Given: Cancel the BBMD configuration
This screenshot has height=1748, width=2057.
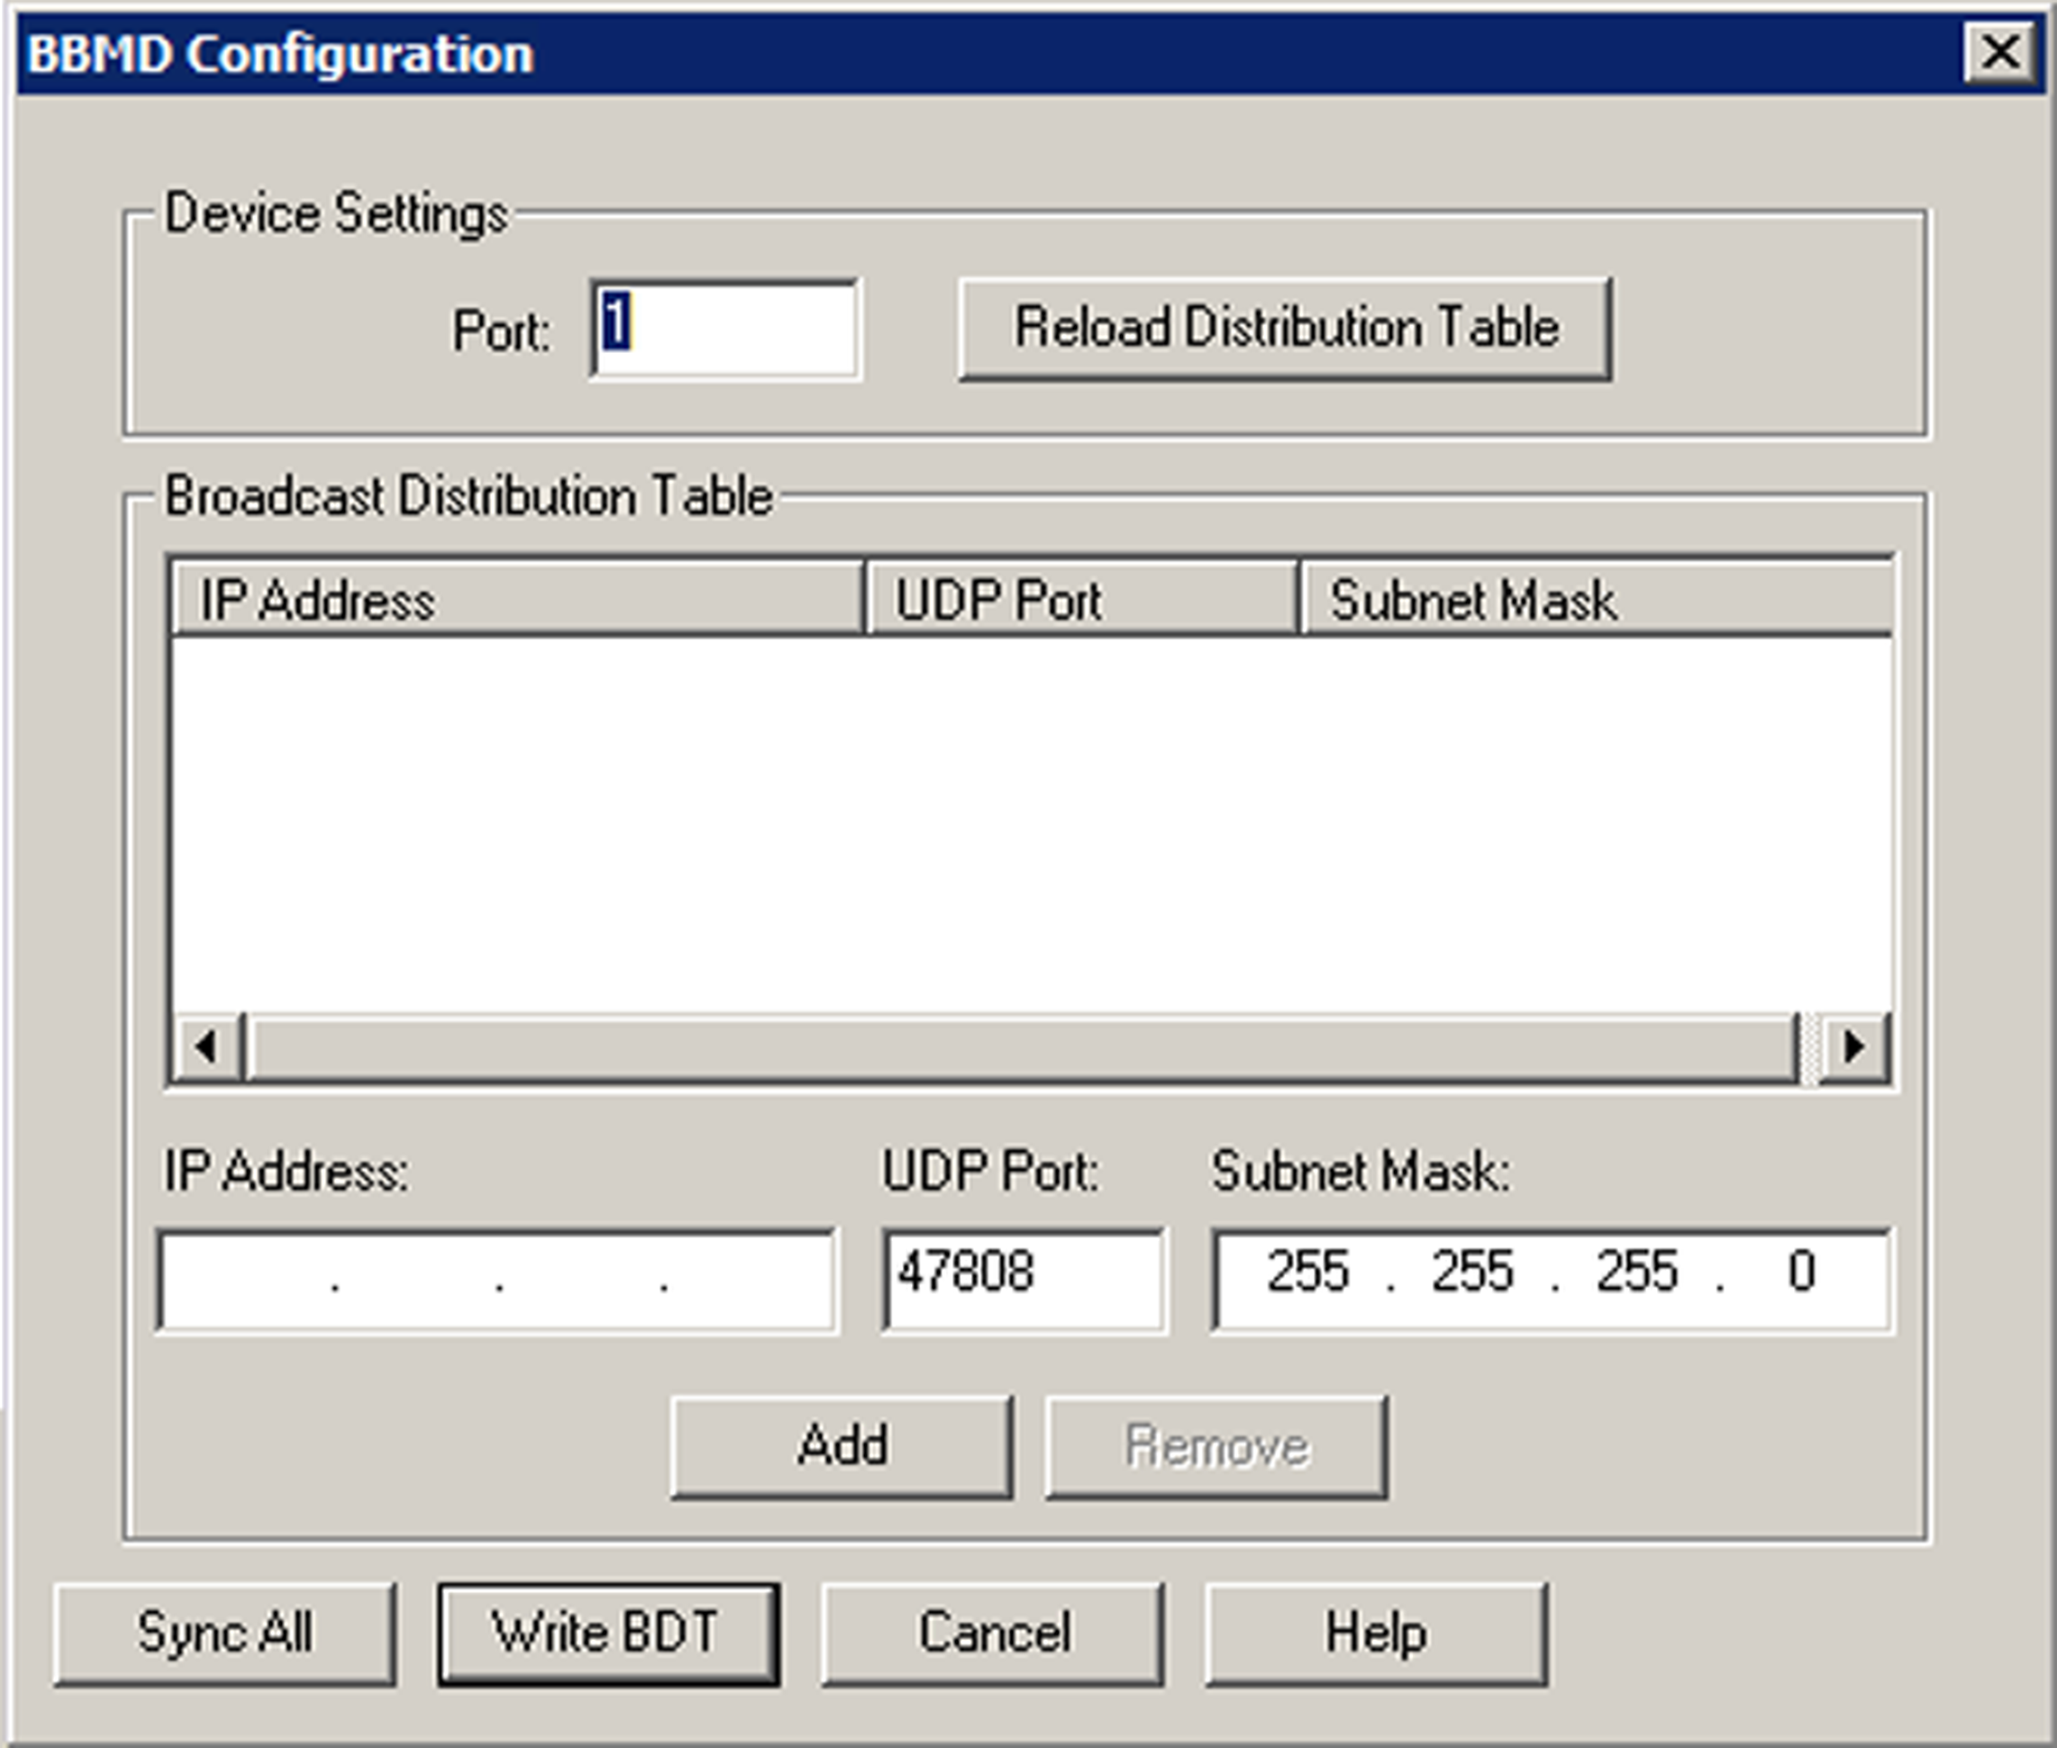Looking at the screenshot, I should 992,1633.
